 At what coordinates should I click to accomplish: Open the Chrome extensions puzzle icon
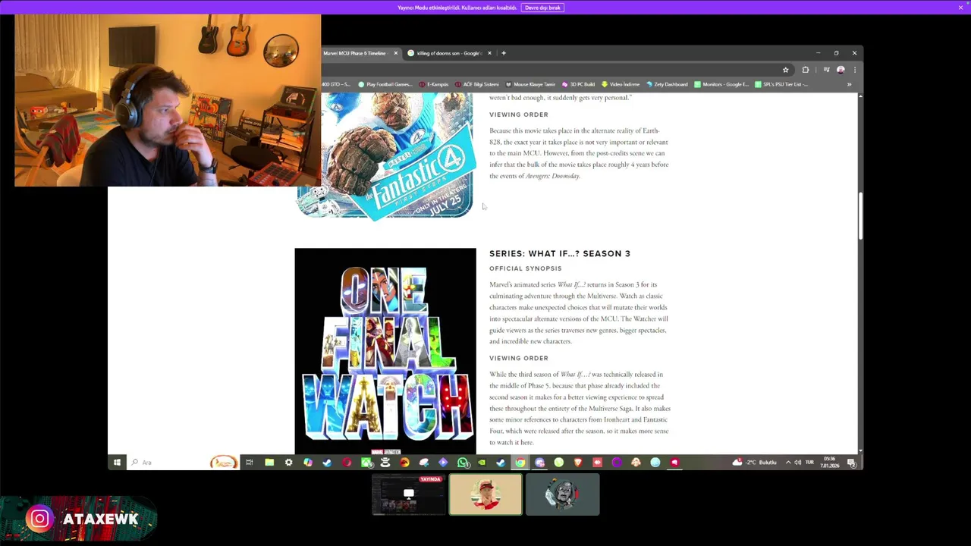click(806, 70)
